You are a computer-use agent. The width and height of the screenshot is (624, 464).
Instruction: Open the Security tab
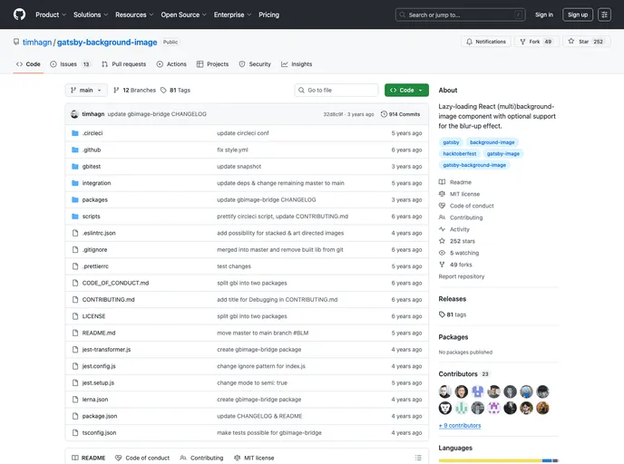point(255,64)
